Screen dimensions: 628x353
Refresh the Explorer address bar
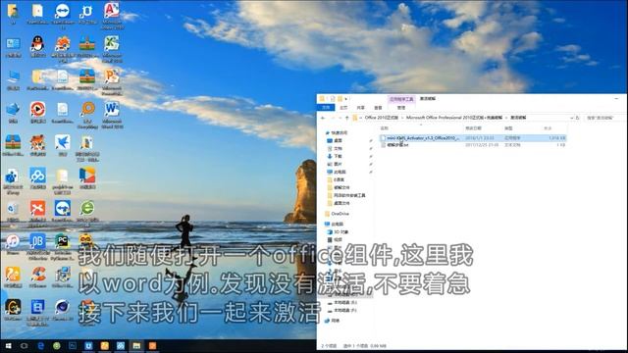(578, 118)
